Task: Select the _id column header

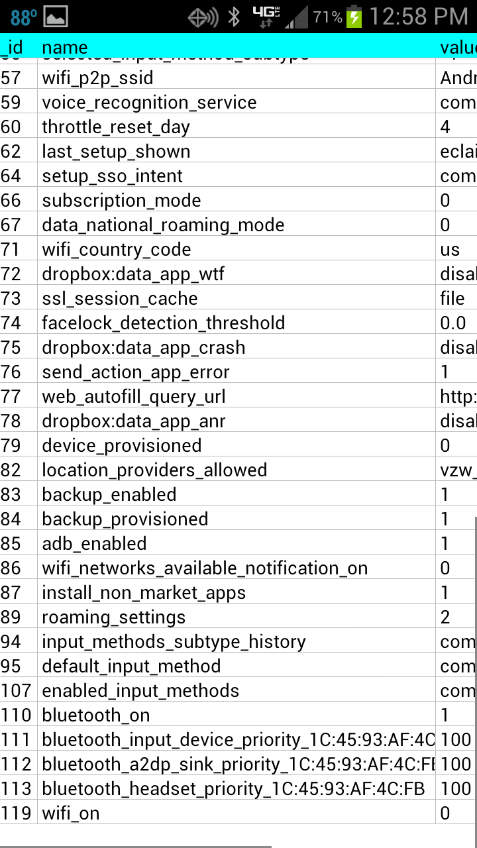Action: pos(12,47)
